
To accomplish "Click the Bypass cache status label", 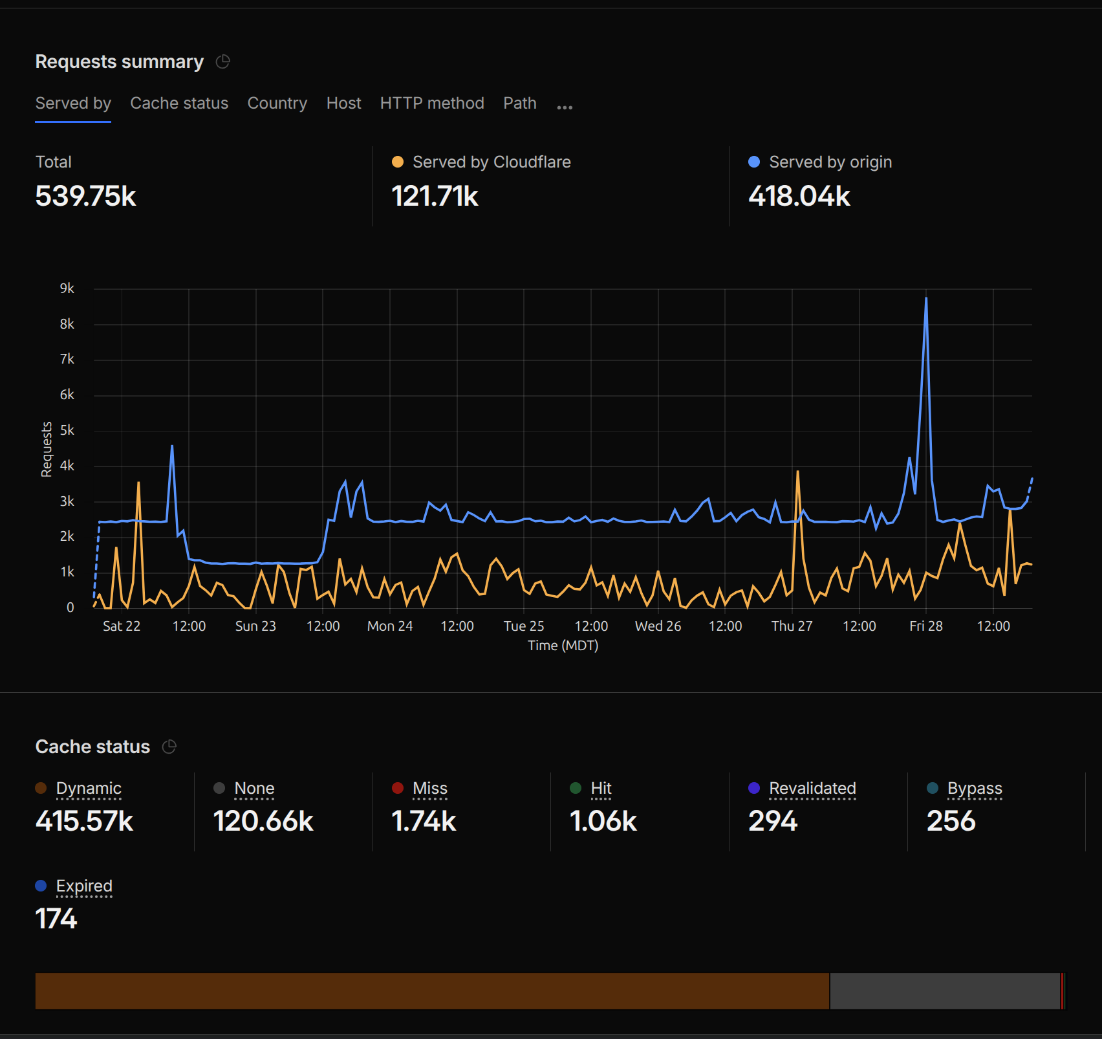I will click(975, 789).
